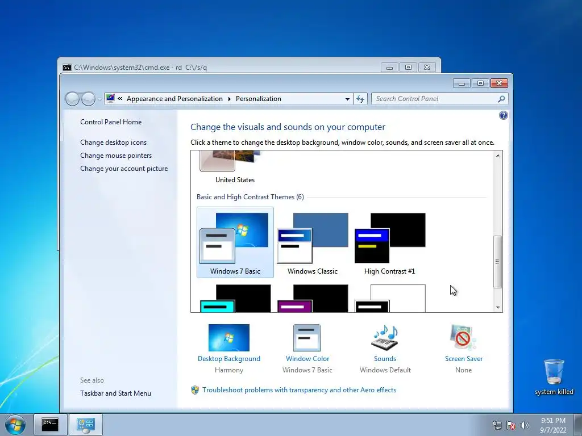This screenshot has width=582, height=436.
Task: Click the Window Color text link
Action: tap(307, 359)
